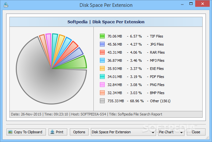Click the window resize grip at bottom corner
212x142 pixels.
click(207, 138)
